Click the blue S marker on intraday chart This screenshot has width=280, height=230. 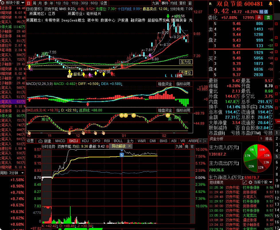tap(122, 155)
